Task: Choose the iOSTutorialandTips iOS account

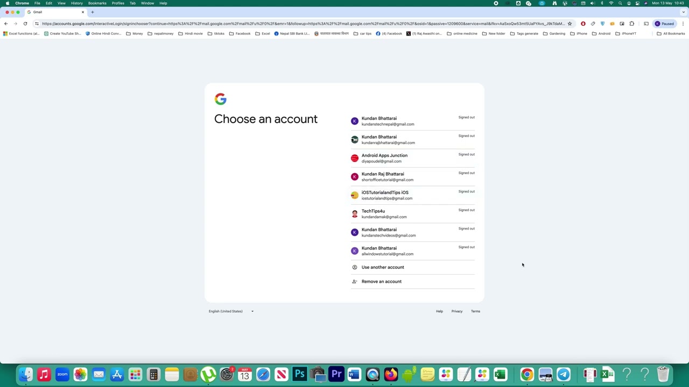Action: [x=413, y=195]
